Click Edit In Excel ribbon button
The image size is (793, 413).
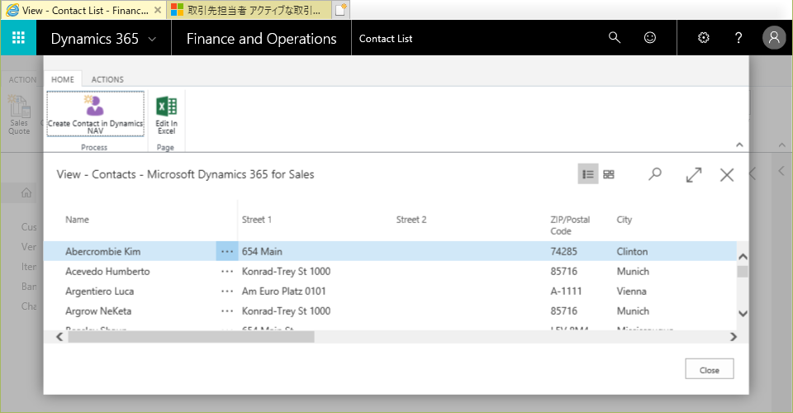coord(166,116)
